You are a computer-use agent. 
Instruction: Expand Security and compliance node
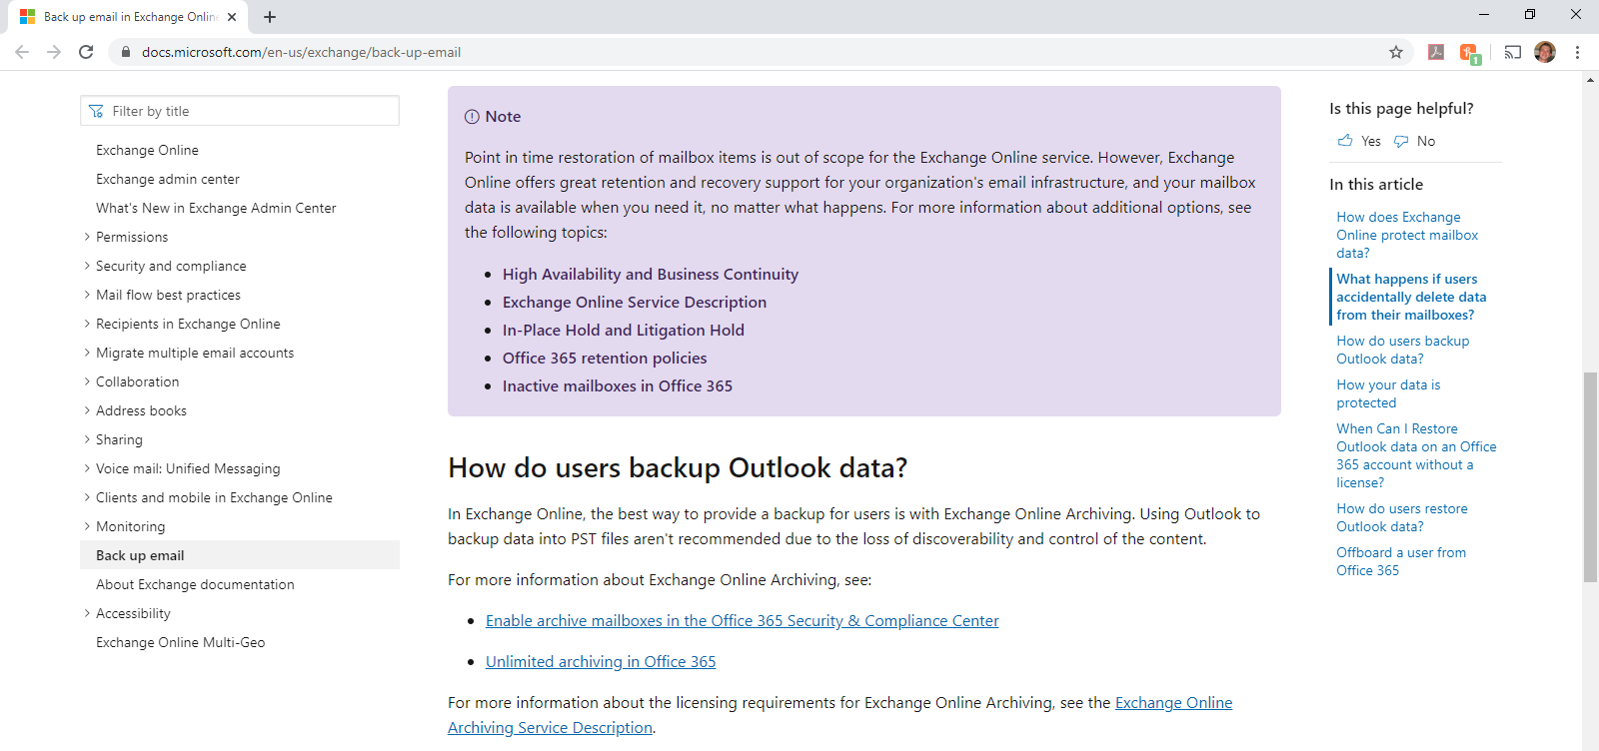point(87,266)
